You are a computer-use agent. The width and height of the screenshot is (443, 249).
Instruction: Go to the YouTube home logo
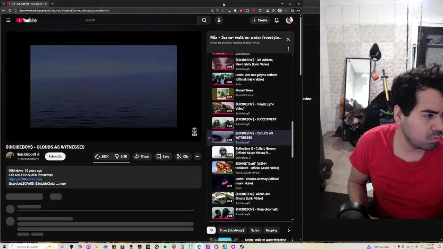click(26, 20)
